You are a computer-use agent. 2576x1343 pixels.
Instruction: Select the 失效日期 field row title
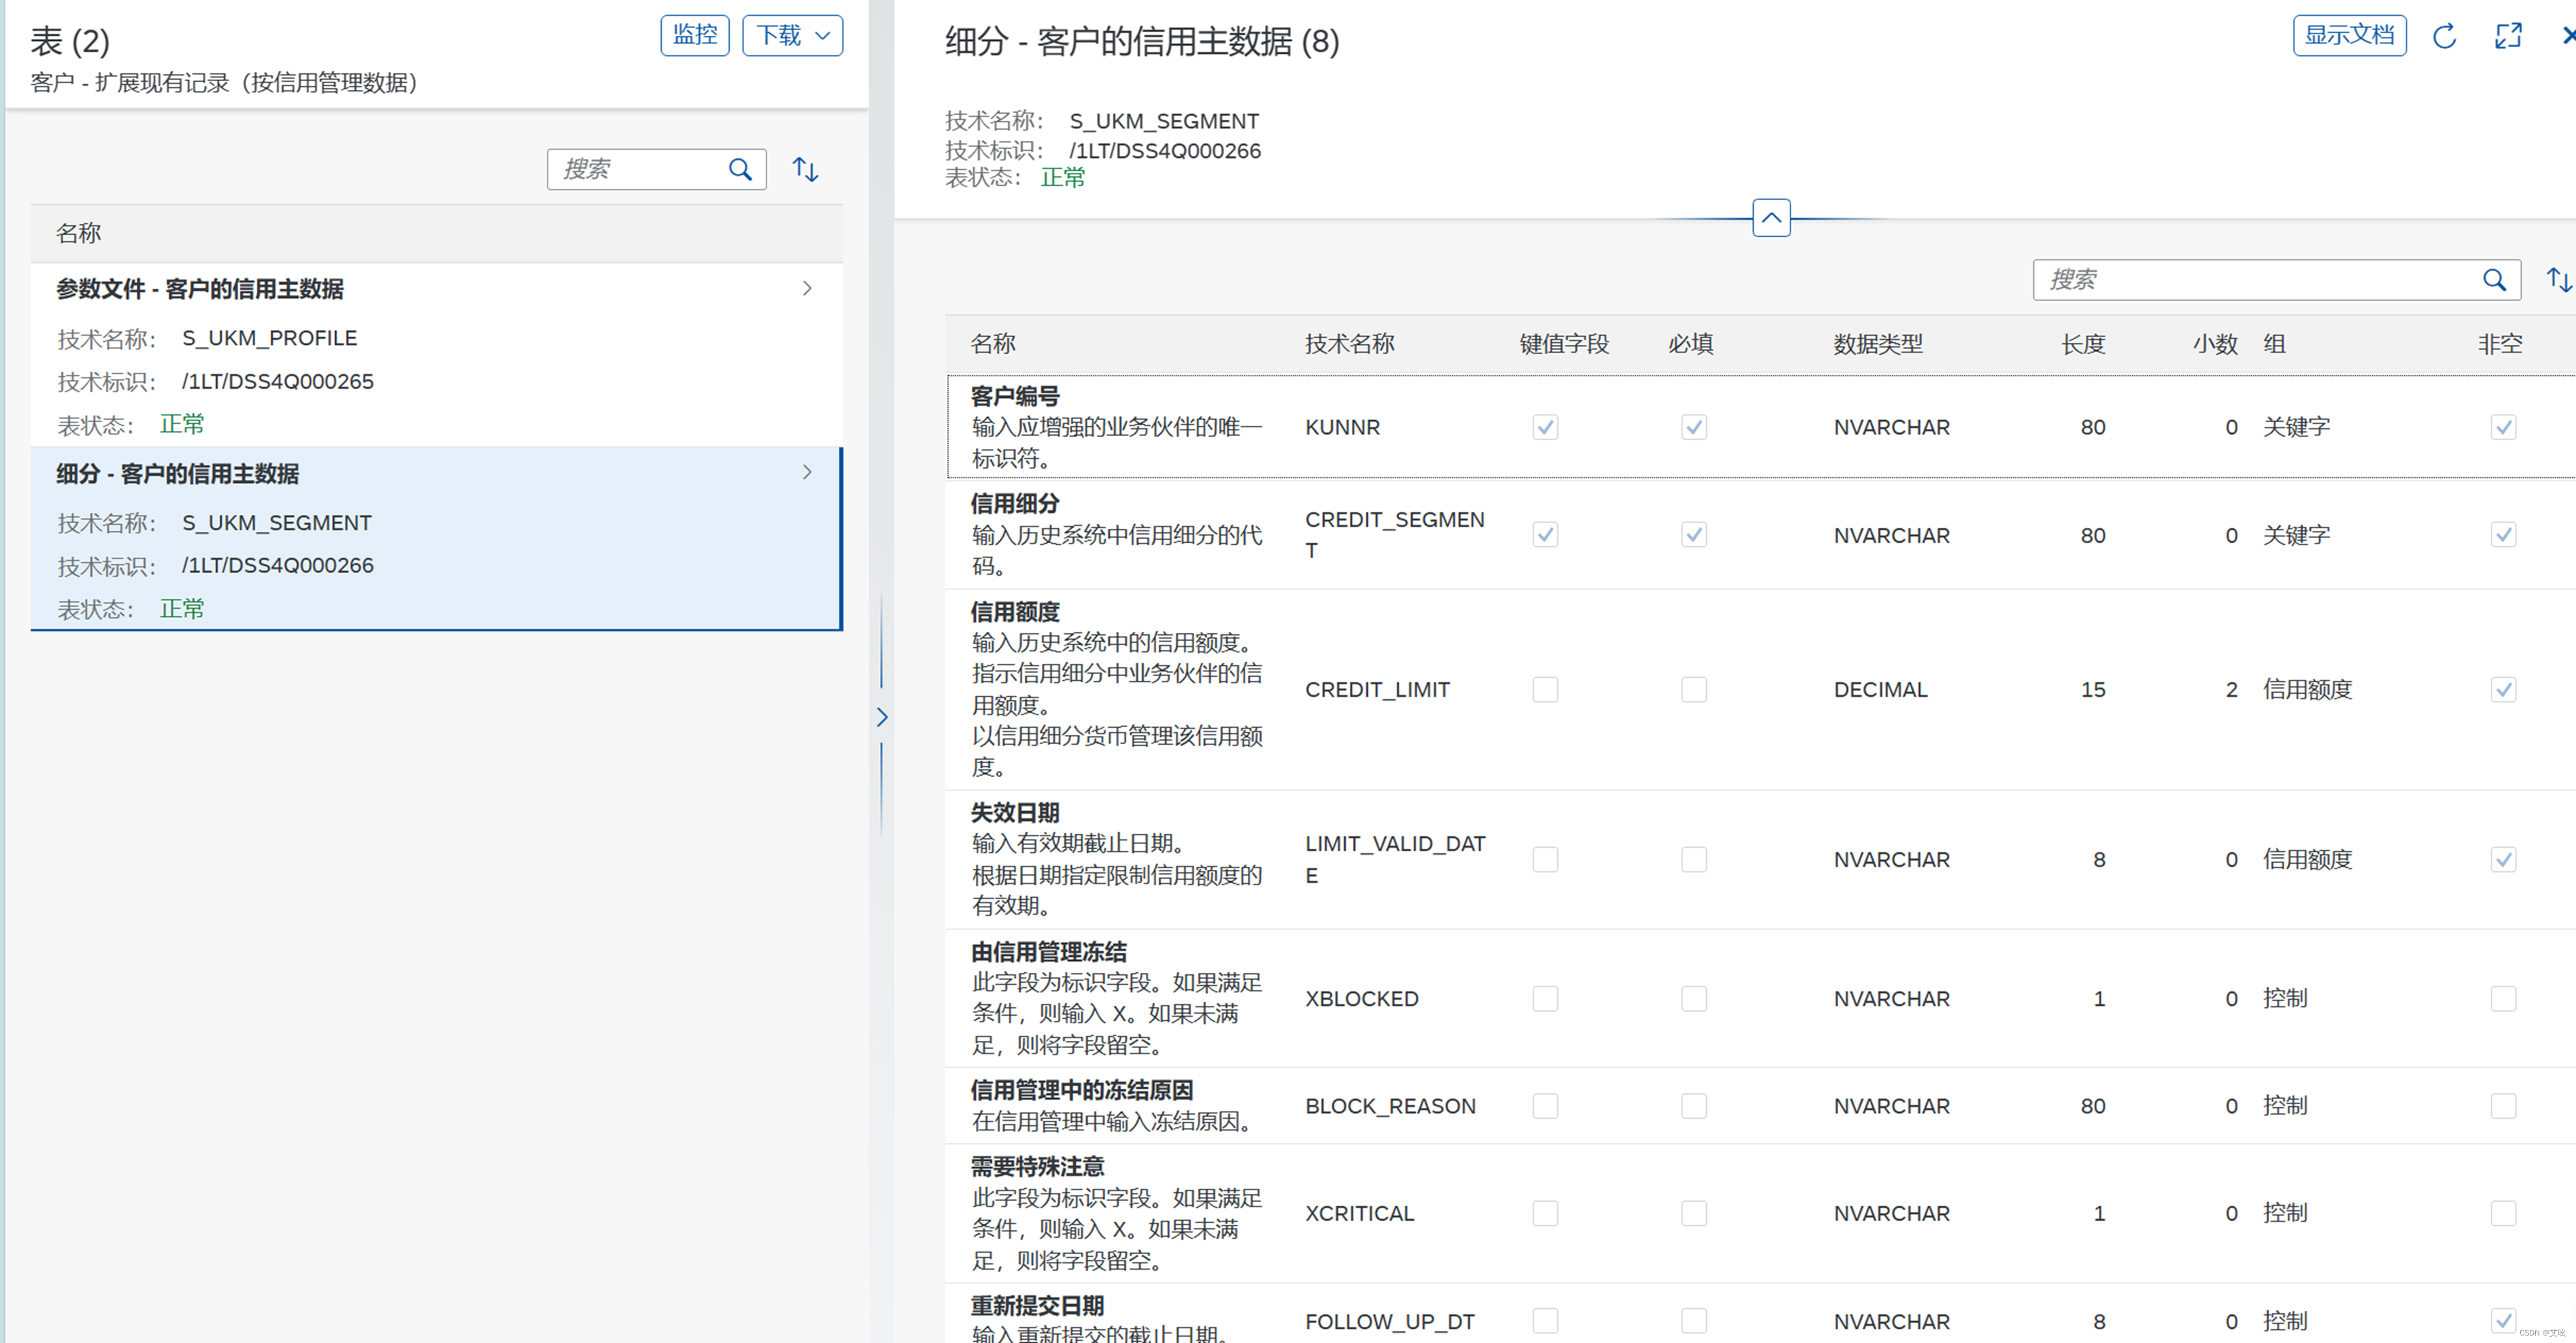(x=1015, y=813)
